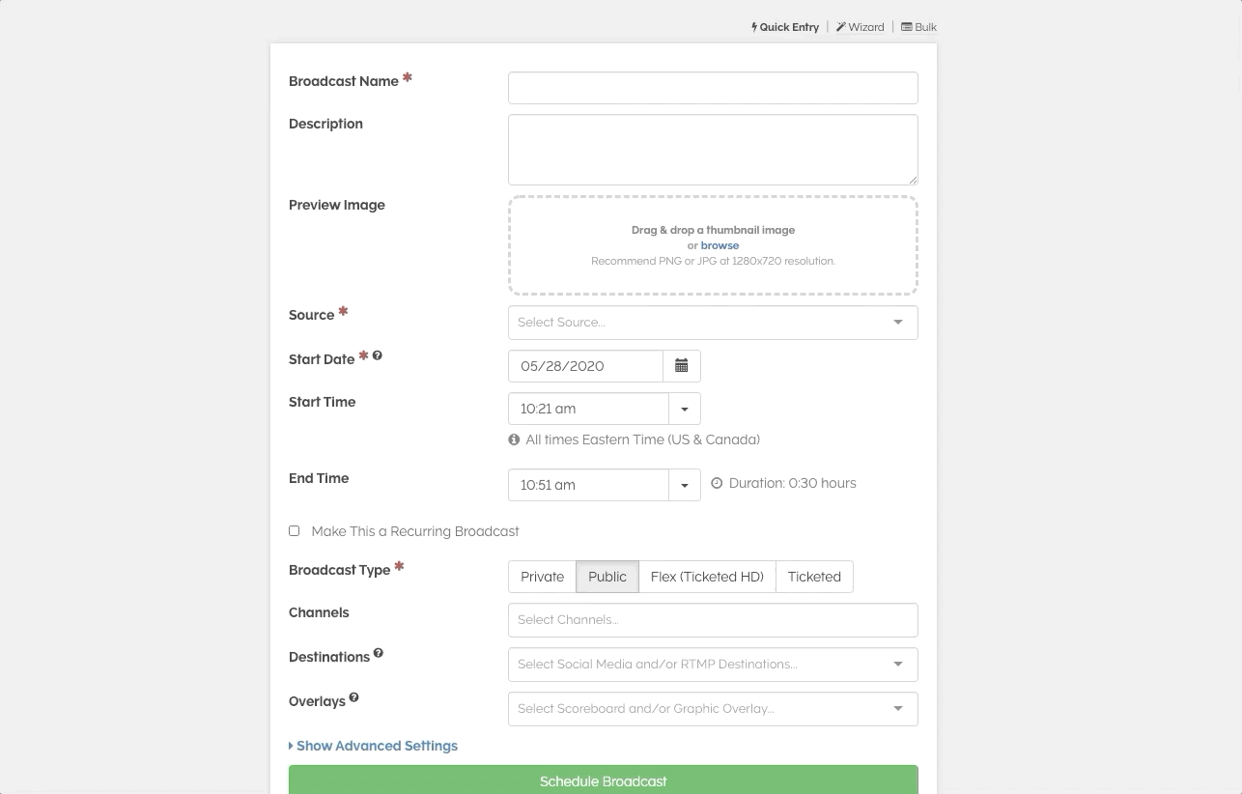
Task: Click the Destinations help question icon
Action: (x=379, y=653)
